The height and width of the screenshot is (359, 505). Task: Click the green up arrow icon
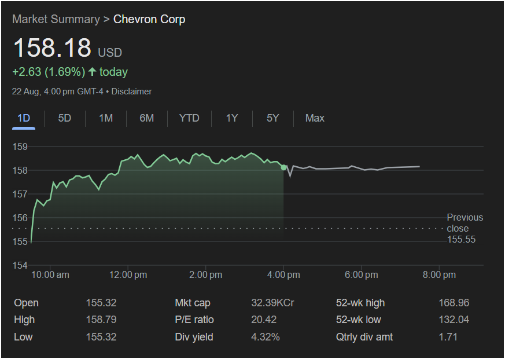pos(92,72)
